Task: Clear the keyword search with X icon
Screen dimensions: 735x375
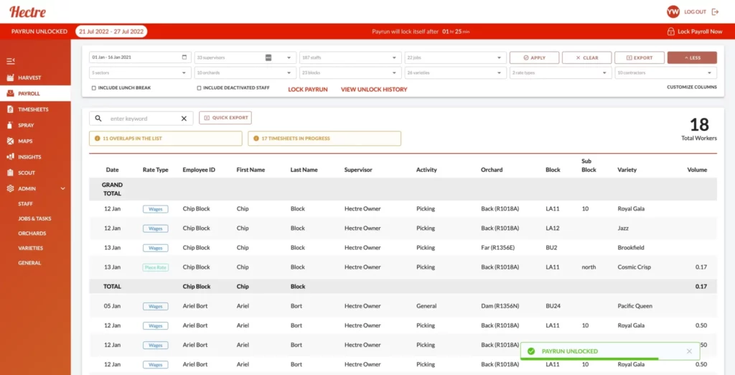Action: (x=184, y=119)
